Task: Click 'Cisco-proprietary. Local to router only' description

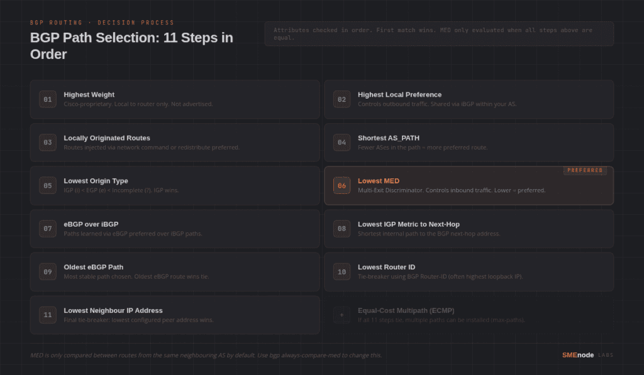Action: tap(138, 104)
